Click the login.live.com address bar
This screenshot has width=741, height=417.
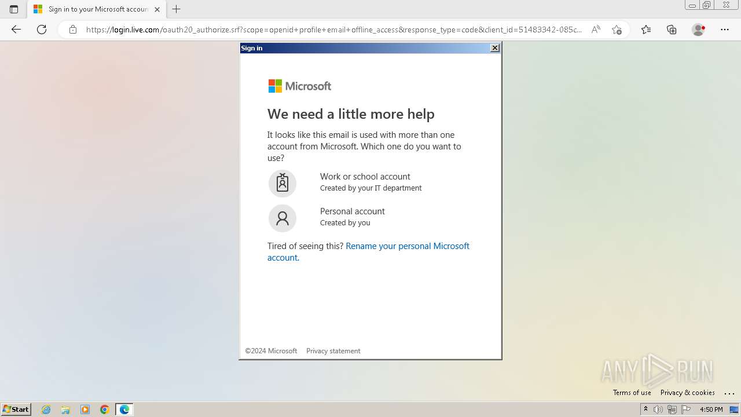(333, 30)
